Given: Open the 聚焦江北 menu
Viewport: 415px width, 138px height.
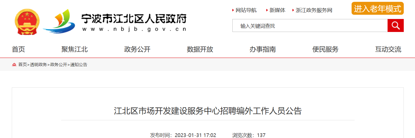Looking at the screenshot, I should [x=74, y=49].
